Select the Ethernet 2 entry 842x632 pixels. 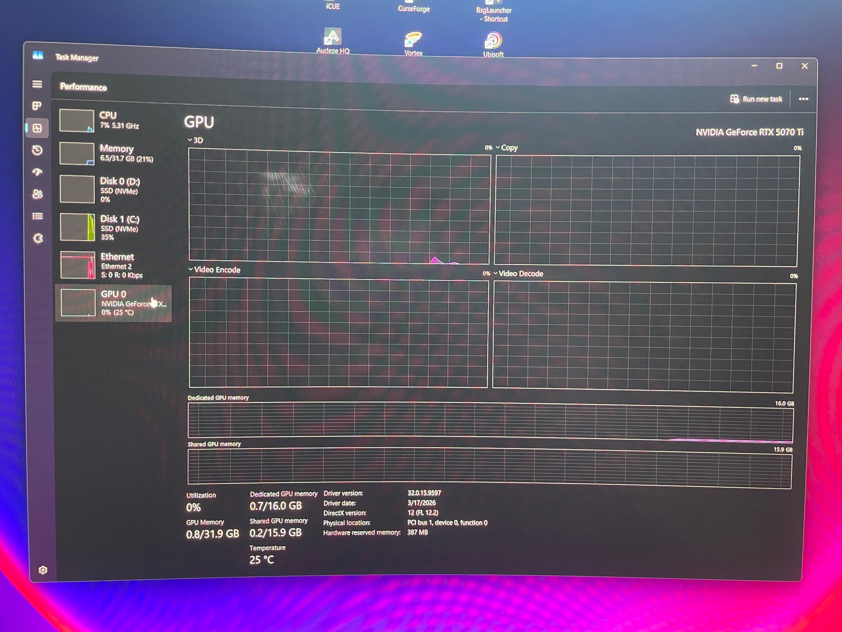coord(114,265)
